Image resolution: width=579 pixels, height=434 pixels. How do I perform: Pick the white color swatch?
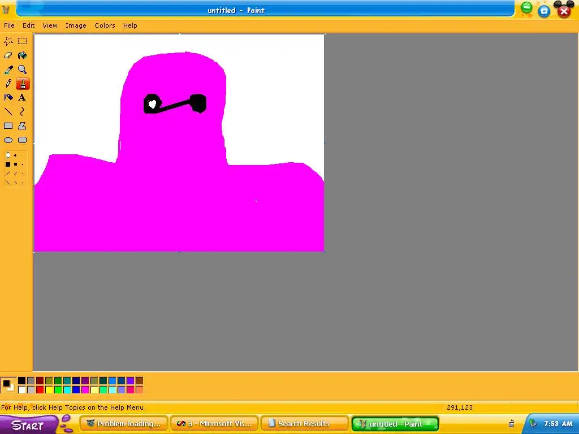(22, 389)
